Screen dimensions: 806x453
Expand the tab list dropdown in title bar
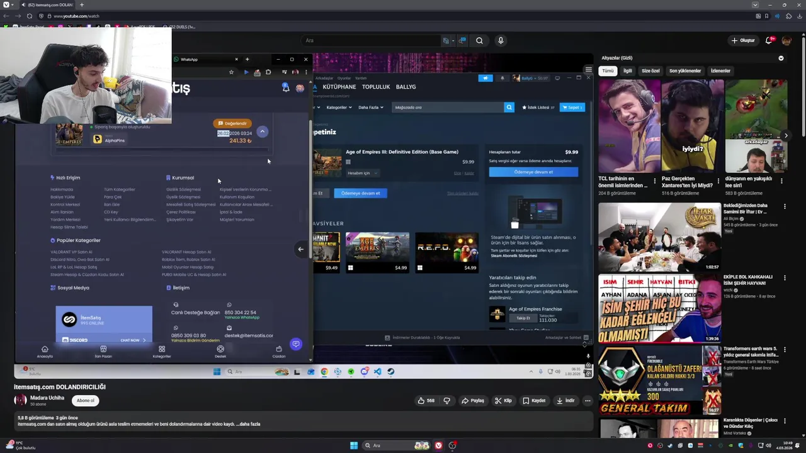click(755, 4)
